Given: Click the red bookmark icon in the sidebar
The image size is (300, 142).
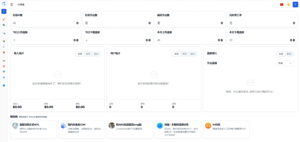Looking at the screenshot, I should 4,53.
